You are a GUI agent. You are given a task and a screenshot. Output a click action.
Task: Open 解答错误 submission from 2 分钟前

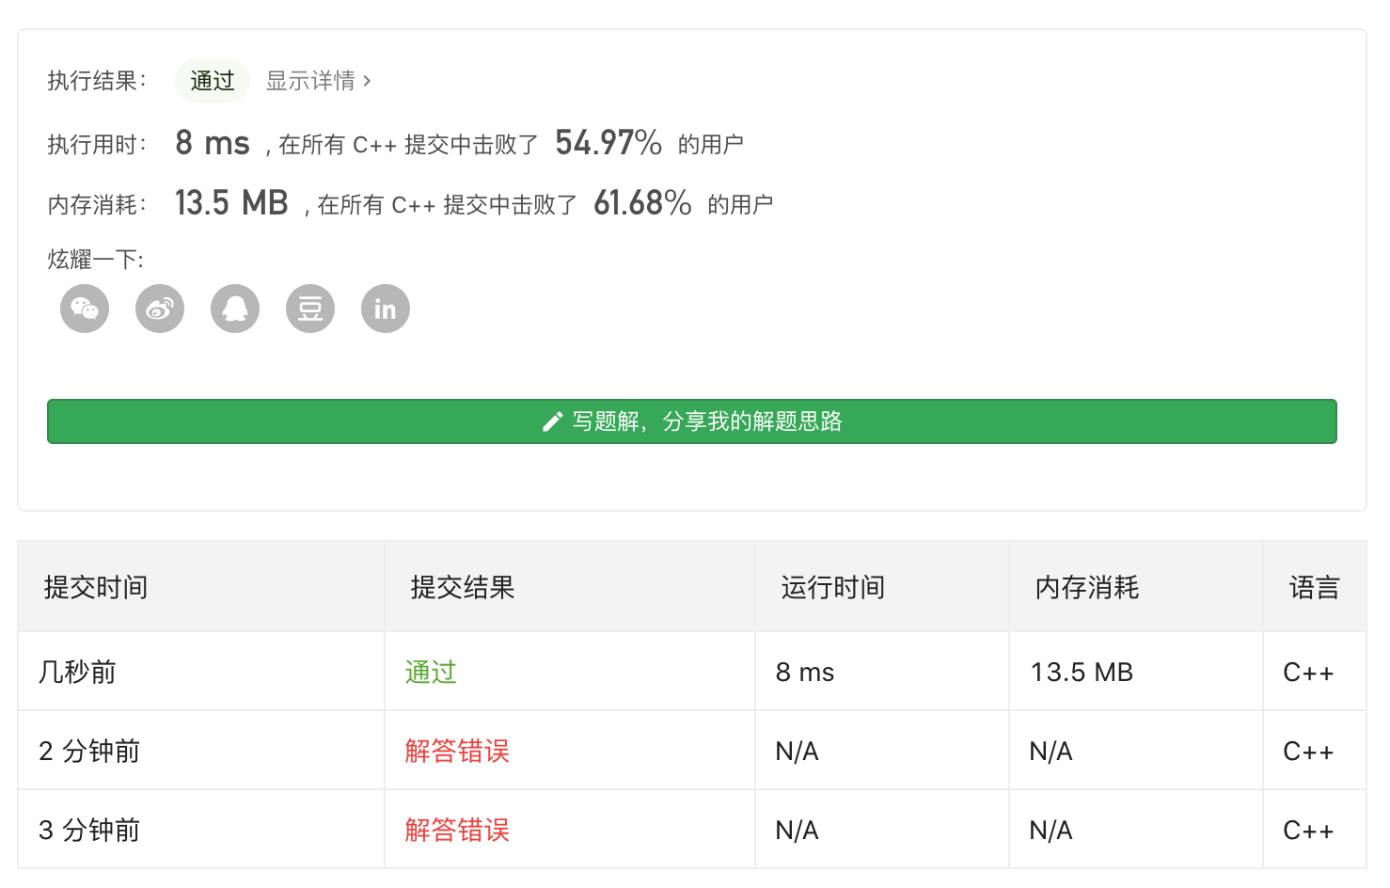tap(457, 751)
